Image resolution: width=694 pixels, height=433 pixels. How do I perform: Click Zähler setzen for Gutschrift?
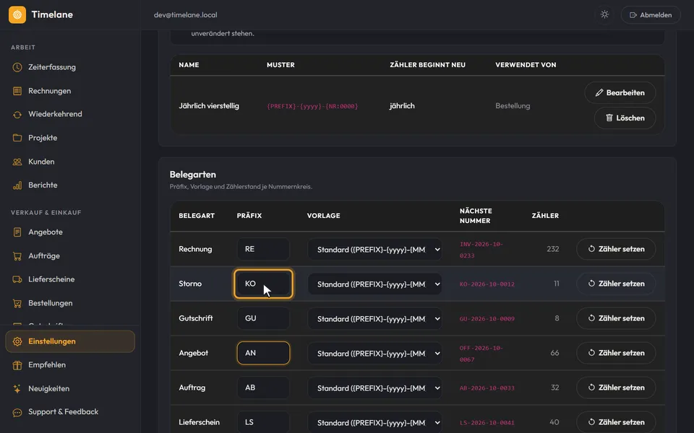616,318
